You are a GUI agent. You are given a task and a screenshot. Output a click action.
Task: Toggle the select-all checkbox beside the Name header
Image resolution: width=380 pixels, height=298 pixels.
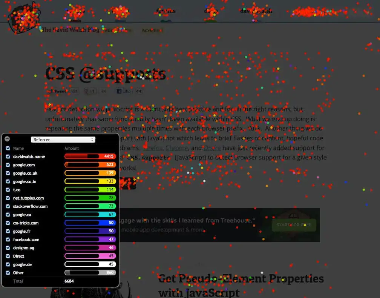[x=8, y=148]
